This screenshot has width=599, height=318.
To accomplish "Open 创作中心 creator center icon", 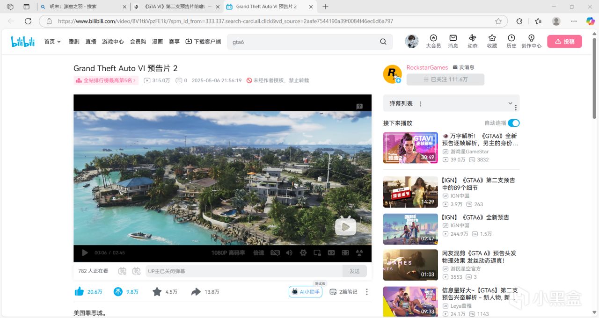I will click(x=531, y=41).
